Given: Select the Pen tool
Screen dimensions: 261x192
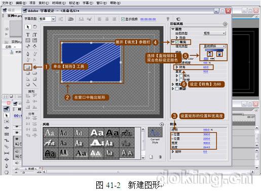Looking at the screenshot, I should tap(28, 54).
